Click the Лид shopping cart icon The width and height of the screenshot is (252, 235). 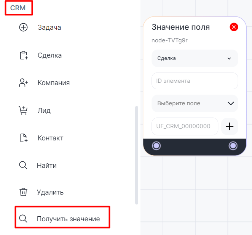(24, 111)
